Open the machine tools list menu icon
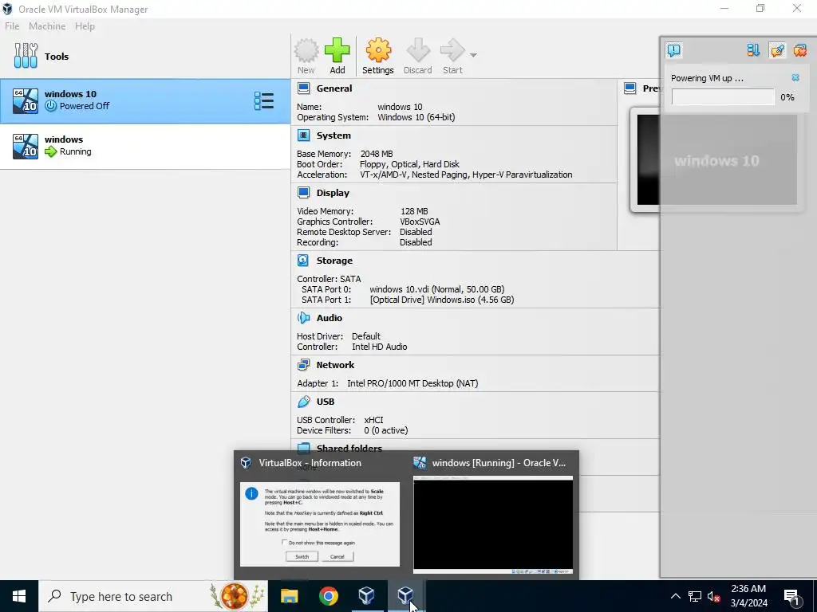 263,101
